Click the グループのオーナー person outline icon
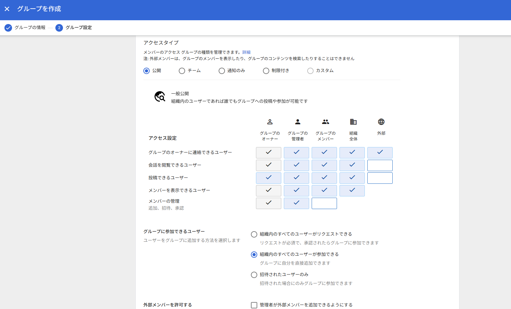 pyautogui.click(x=270, y=122)
